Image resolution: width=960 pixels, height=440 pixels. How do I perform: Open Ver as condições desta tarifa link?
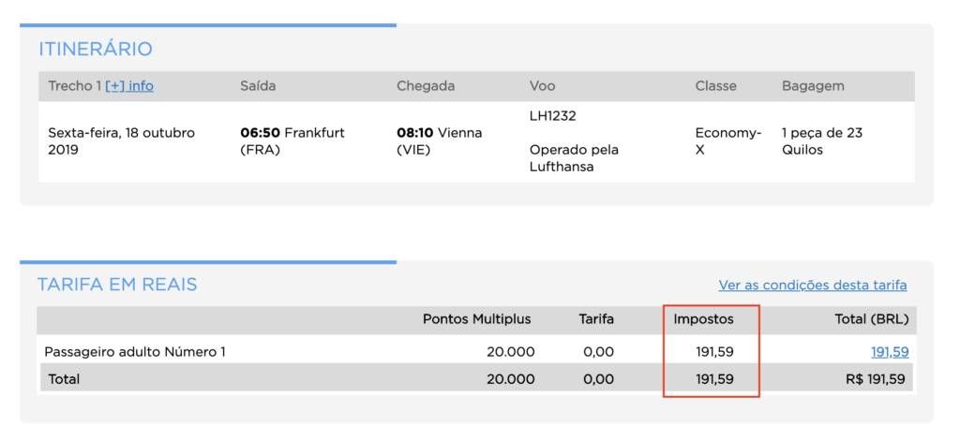[x=813, y=286]
